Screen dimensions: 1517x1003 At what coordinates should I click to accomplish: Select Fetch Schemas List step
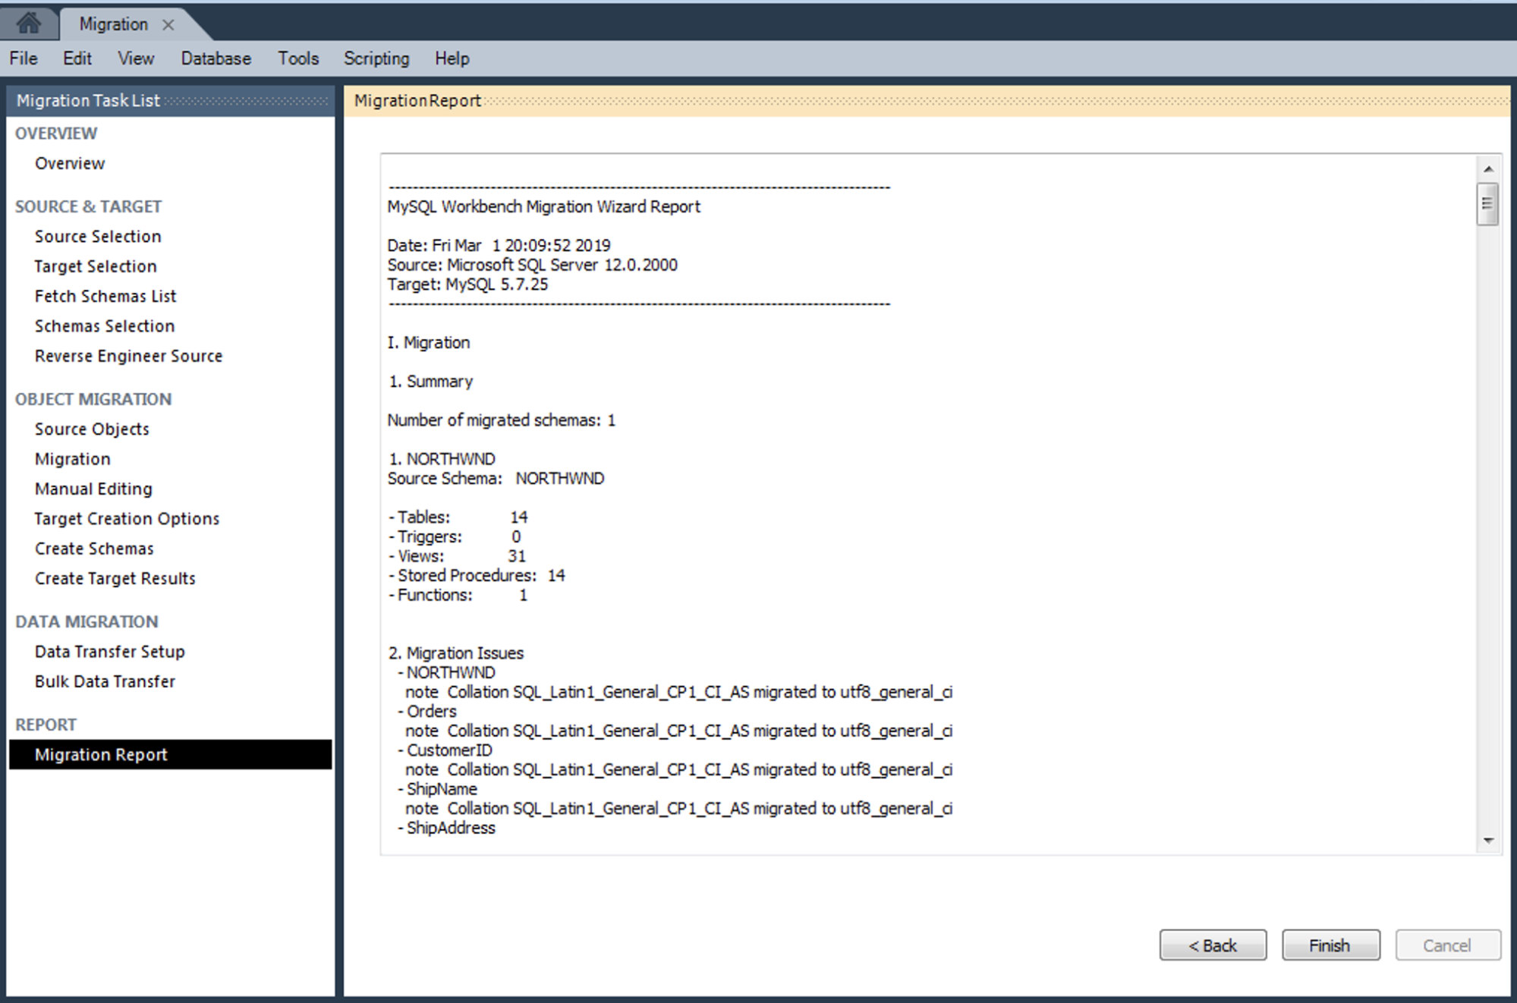click(105, 296)
